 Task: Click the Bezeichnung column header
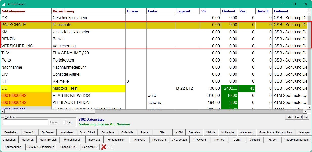pyautogui.click(x=88, y=11)
